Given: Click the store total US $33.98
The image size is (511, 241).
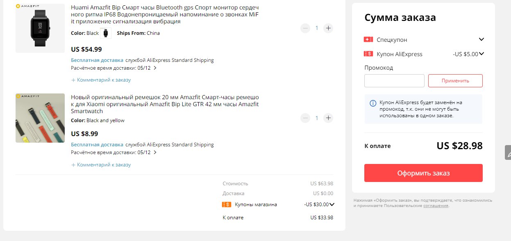Looking at the screenshot, I should pyautogui.click(x=322, y=218).
